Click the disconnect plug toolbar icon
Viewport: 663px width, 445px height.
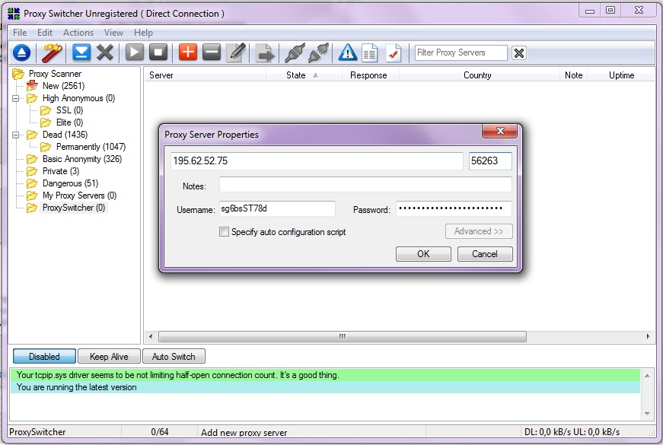318,52
